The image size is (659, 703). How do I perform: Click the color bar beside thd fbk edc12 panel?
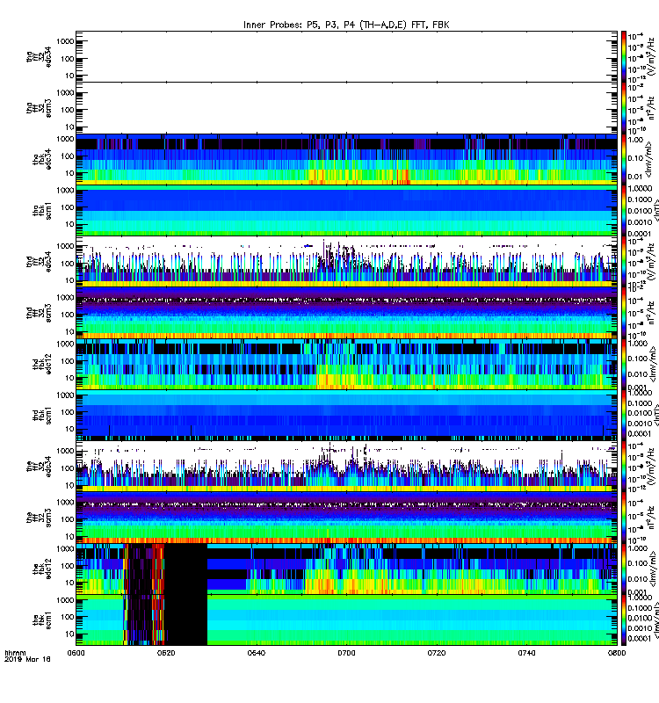624,364
